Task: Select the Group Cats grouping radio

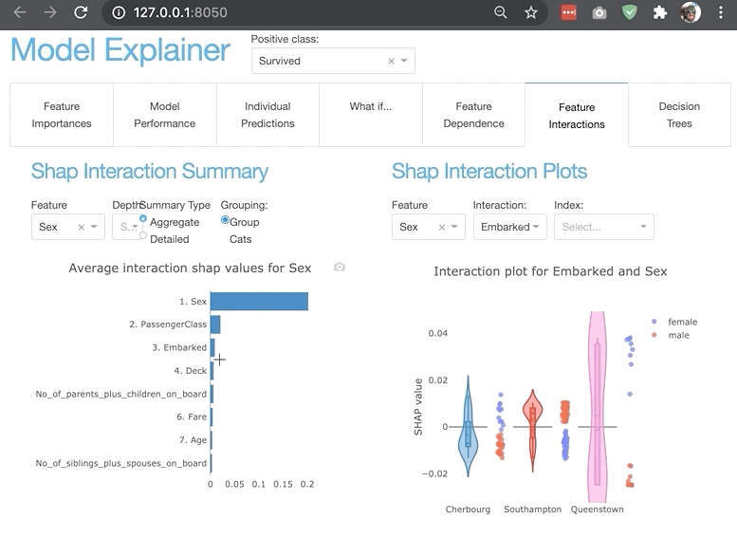Action: coord(225,220)
